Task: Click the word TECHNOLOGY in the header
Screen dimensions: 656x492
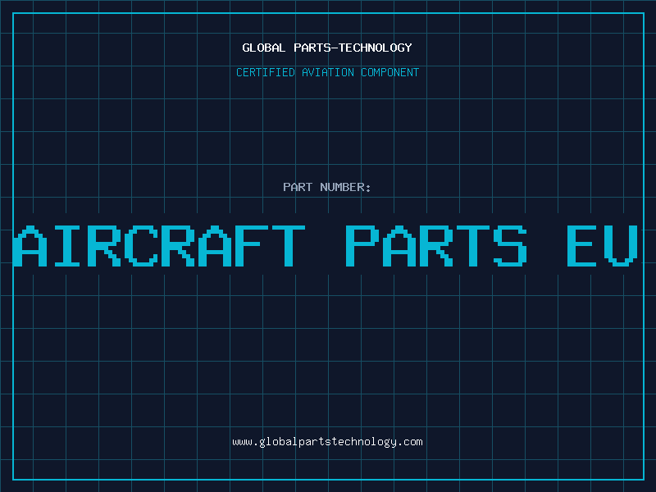Action: point(376,48)
